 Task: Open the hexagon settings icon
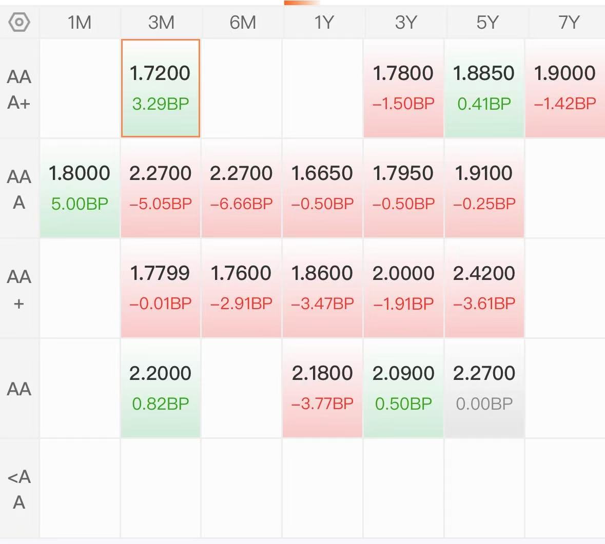(x=19, y=22)
